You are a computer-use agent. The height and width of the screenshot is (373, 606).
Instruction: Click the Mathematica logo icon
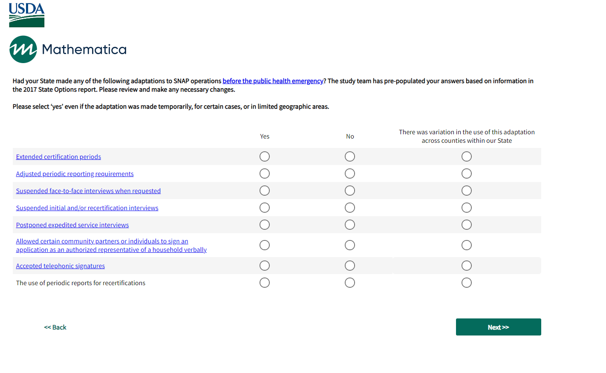coord(23,49)
